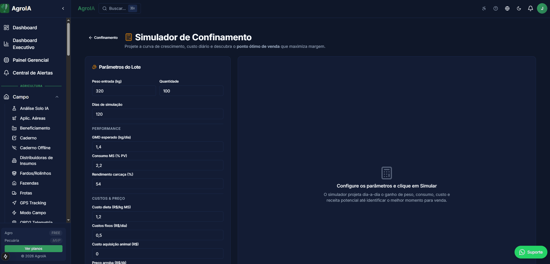Viewport: 550px width, 264px height.
Task: Open GPS Tracking submenu item
Action: 35,203
